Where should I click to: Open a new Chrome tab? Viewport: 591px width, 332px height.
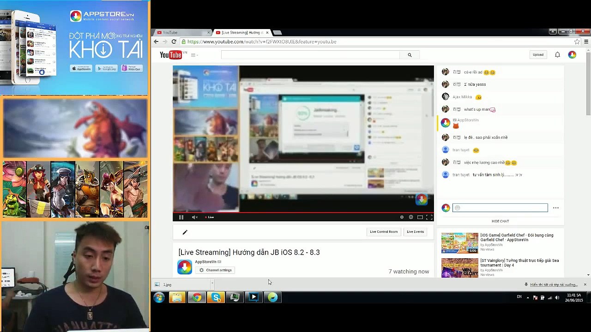tap(277, 32)
